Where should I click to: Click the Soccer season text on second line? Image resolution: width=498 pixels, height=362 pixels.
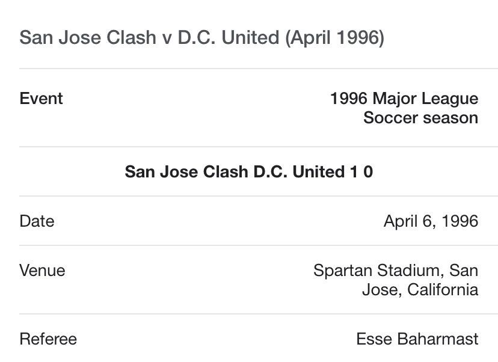pyautogui.click(x=421, y=118)
